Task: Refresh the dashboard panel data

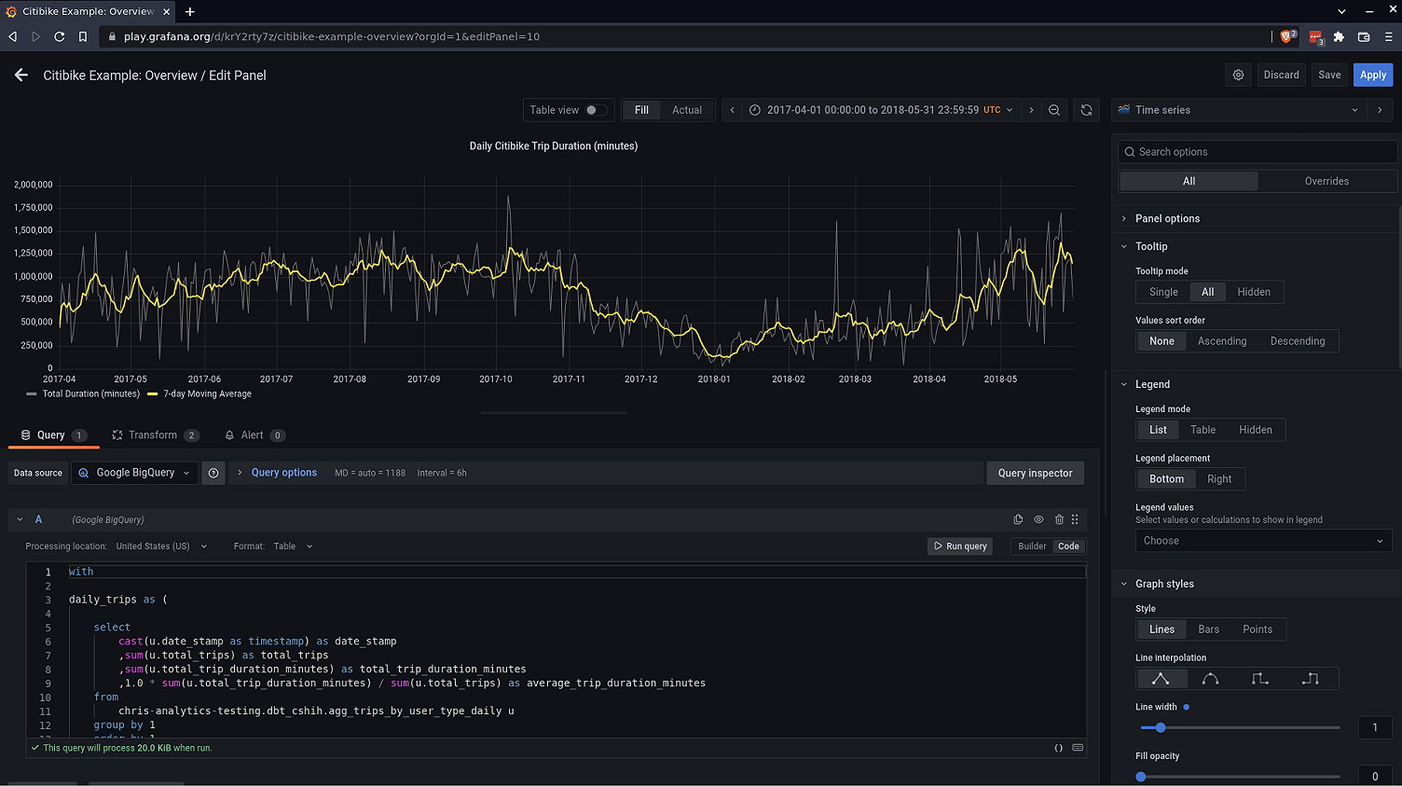Action: coord(1086,109)
